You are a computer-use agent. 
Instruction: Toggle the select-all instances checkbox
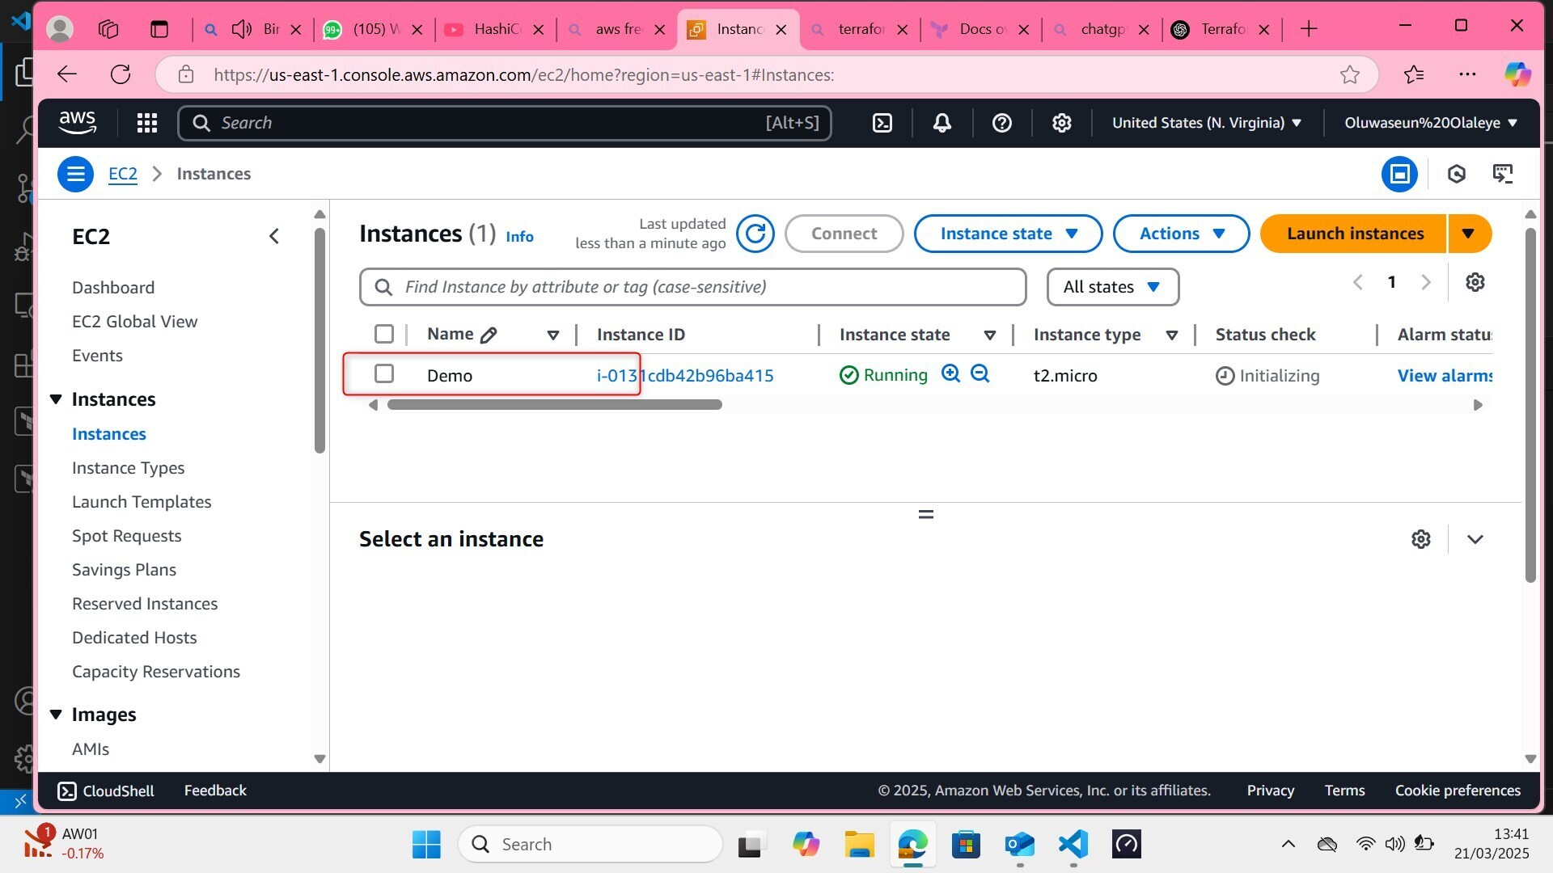coord(384,334)
